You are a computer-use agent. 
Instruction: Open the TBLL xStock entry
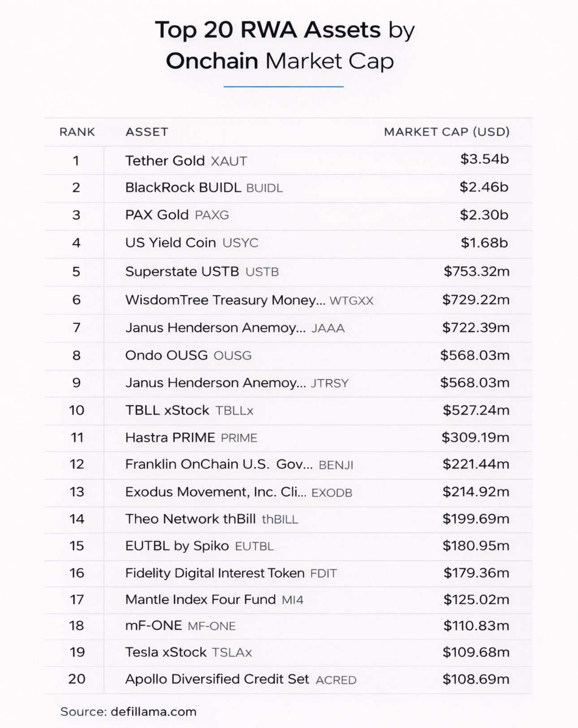[167, 410]
